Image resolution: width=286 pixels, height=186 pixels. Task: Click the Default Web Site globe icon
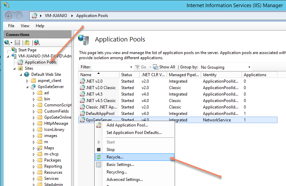click(27, 74)
